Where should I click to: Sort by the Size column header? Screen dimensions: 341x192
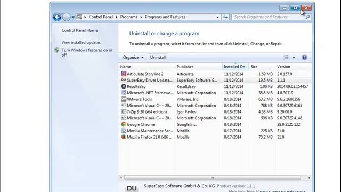[x=262, y=67]
